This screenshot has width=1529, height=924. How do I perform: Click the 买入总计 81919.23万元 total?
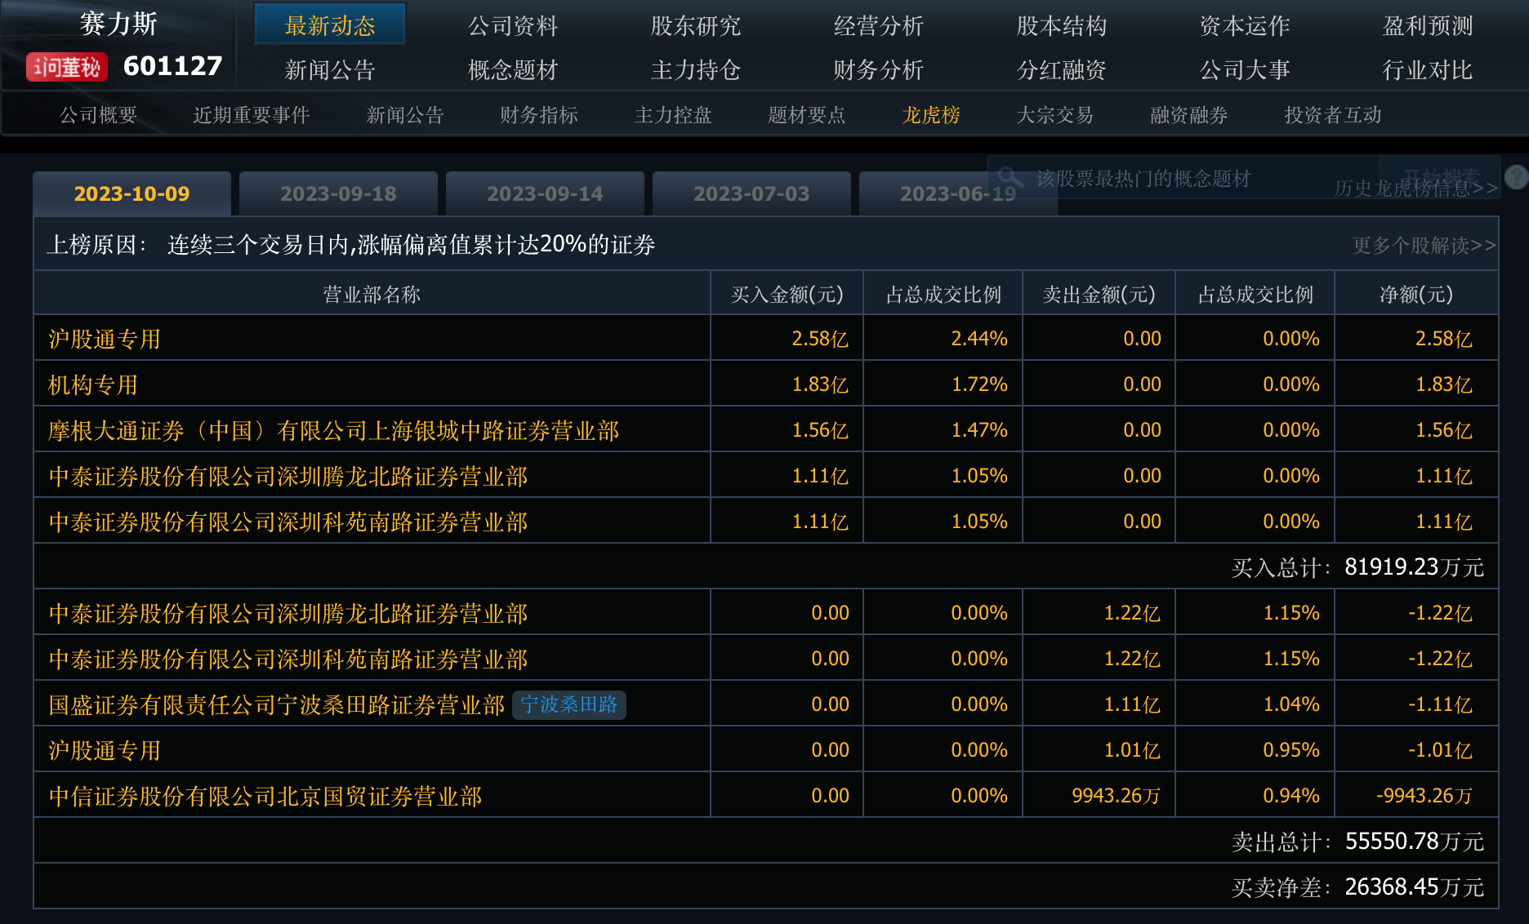[1357, 567]
